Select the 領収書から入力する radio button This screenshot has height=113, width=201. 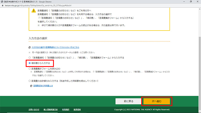point(30,63)
